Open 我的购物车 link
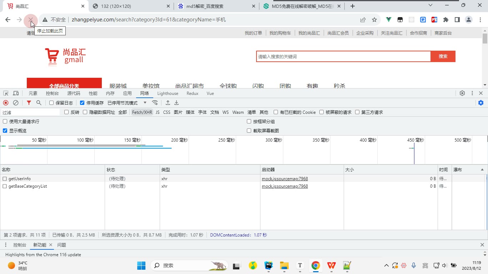Viewport: 488px width, 274px height. [x=280, y=33]
